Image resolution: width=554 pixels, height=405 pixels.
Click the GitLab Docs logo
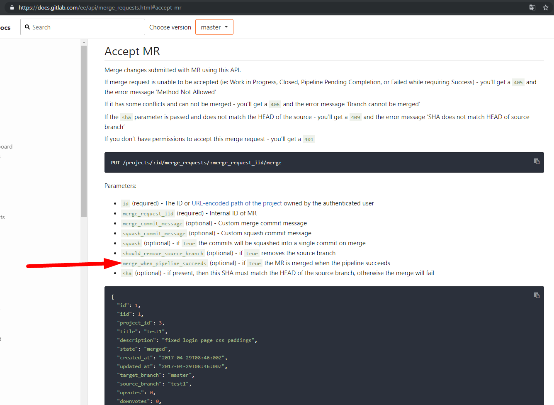coord(6,27)
